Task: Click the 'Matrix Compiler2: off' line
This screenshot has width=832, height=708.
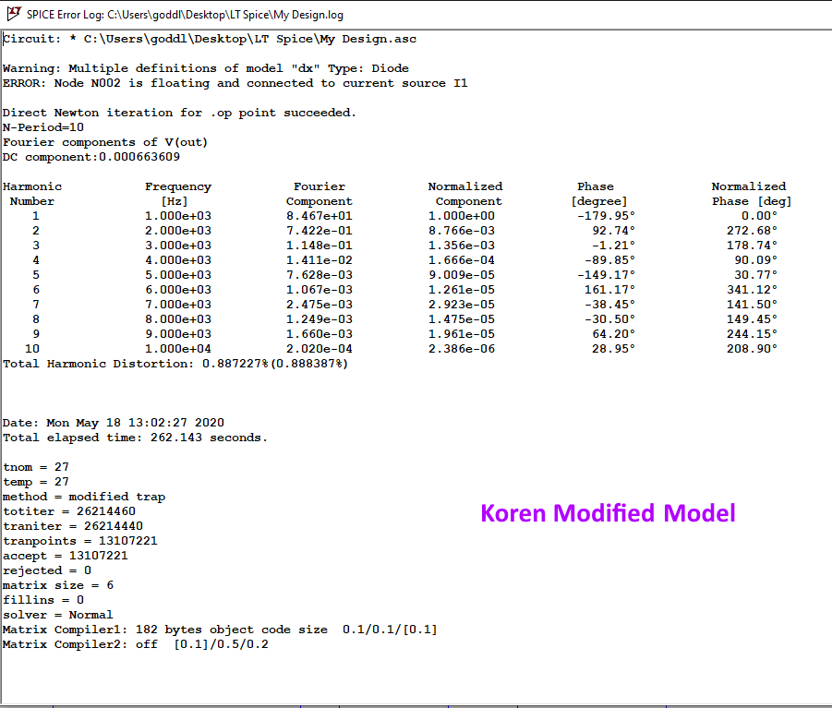Action: [x=136, y=644]
